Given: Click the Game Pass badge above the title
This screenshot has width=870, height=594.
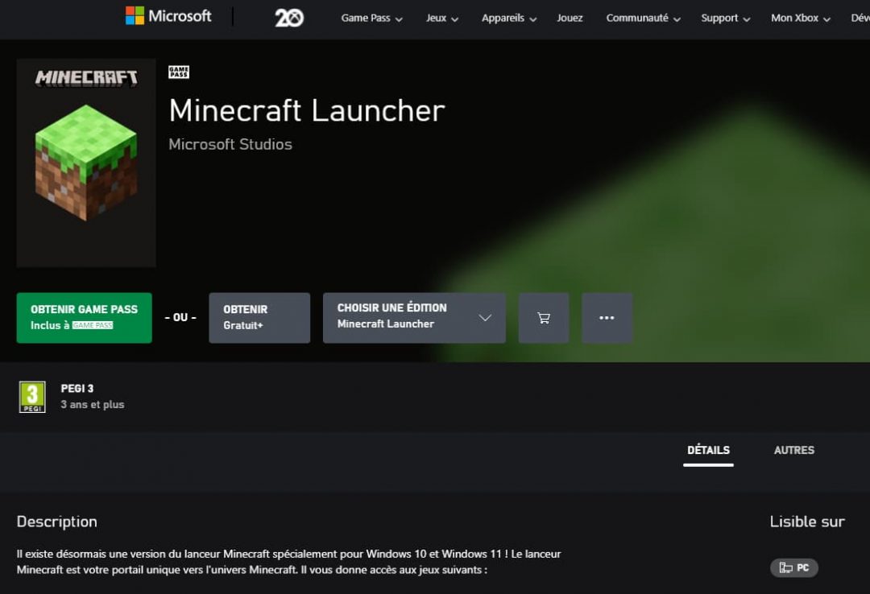Looking at the screenshot, I should click(x=178, y=72).
